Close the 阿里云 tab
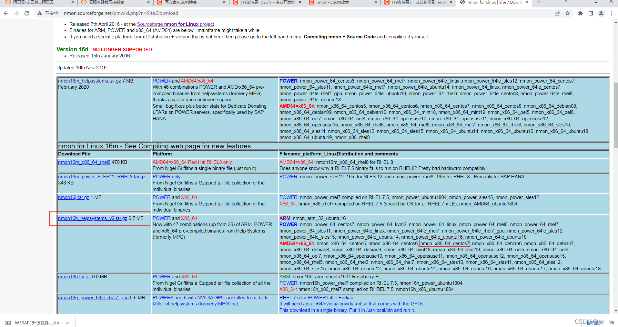The width and height of the screenshot is (618, 327). tap(72, 2)
